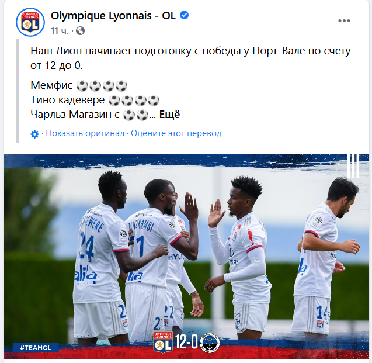Image resolution: width=372 pixels, height=363 pixels.
Task: Click the translated post text first line
Action: pyautogui.click(x=190, y=51)
